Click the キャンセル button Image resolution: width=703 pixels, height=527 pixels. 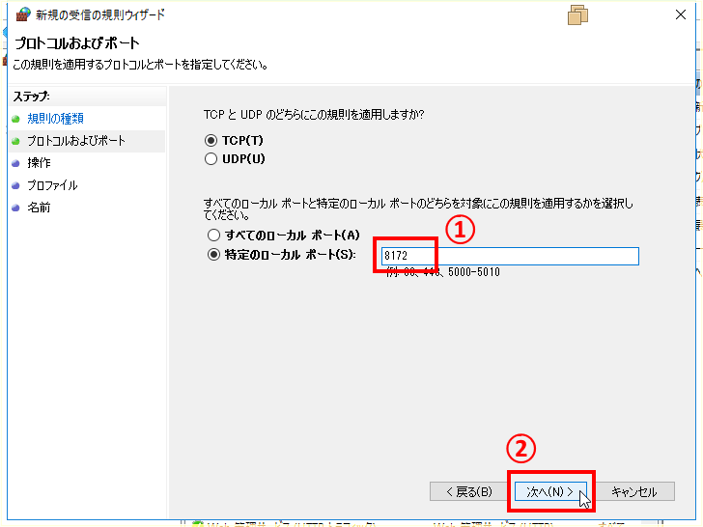pos(633,491)
